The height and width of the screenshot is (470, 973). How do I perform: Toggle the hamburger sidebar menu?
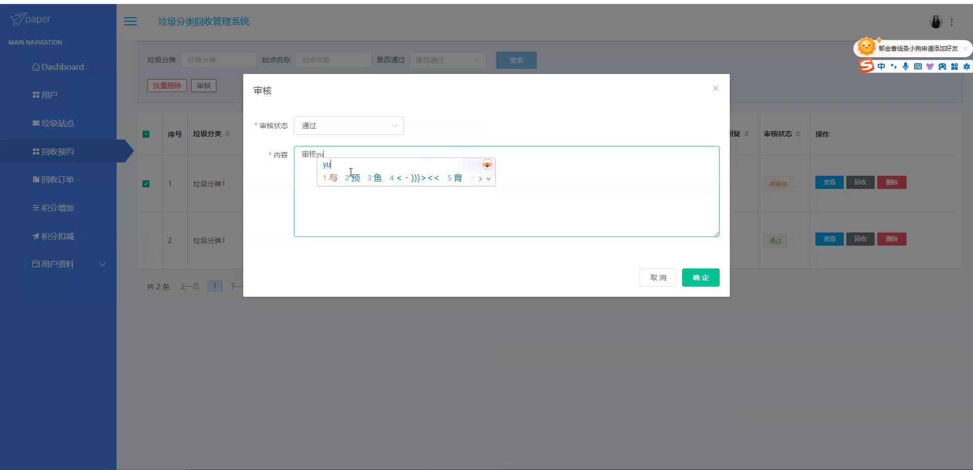point(130,21)
